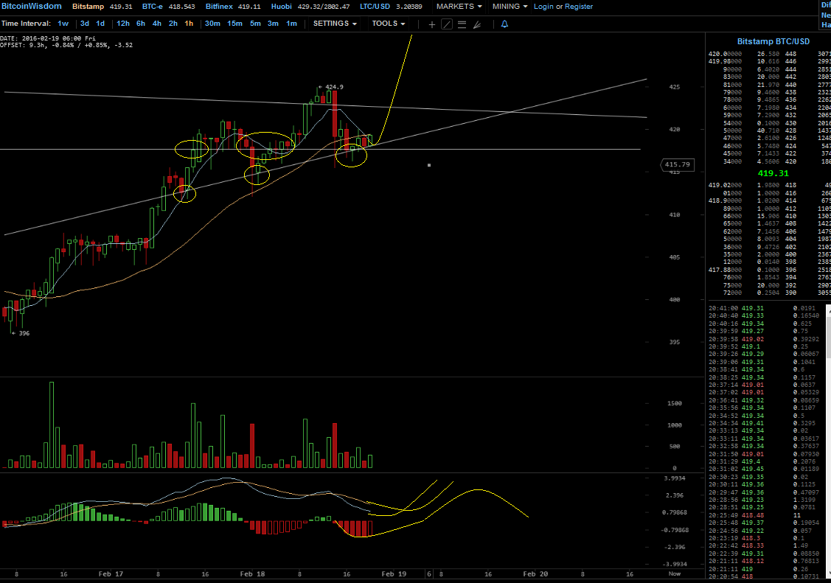Select the crosshair cursor tool
The width and height of the screenshot is (831, 583).
point(432,24)
